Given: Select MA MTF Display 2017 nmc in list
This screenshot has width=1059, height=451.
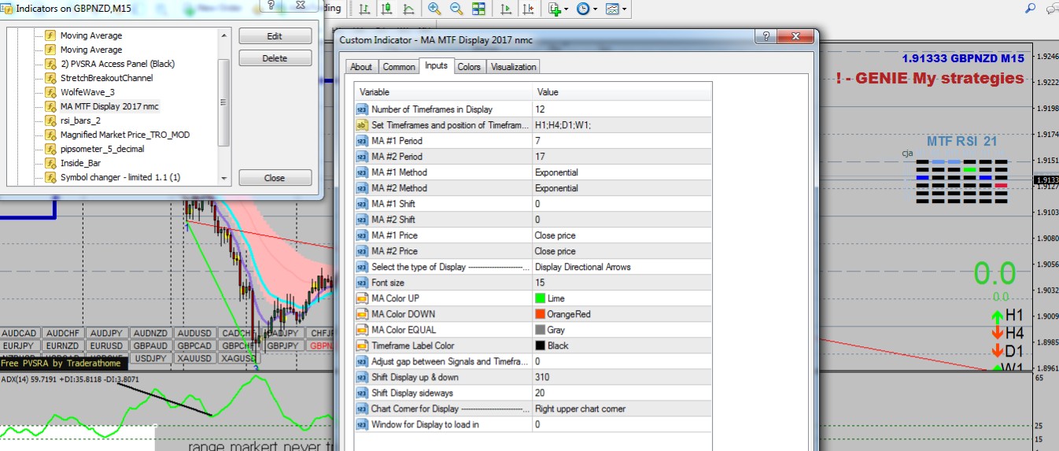Looking at the screenshot, I should [x=109, y=106].
